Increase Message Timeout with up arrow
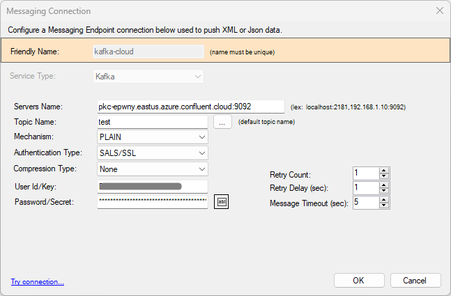The height and width of the screenshot is (296, 451). coord(383,200)
